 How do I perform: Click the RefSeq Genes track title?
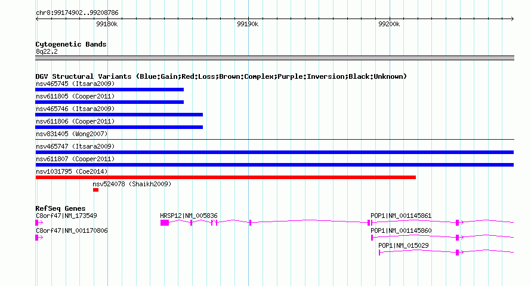click(60, 208)
